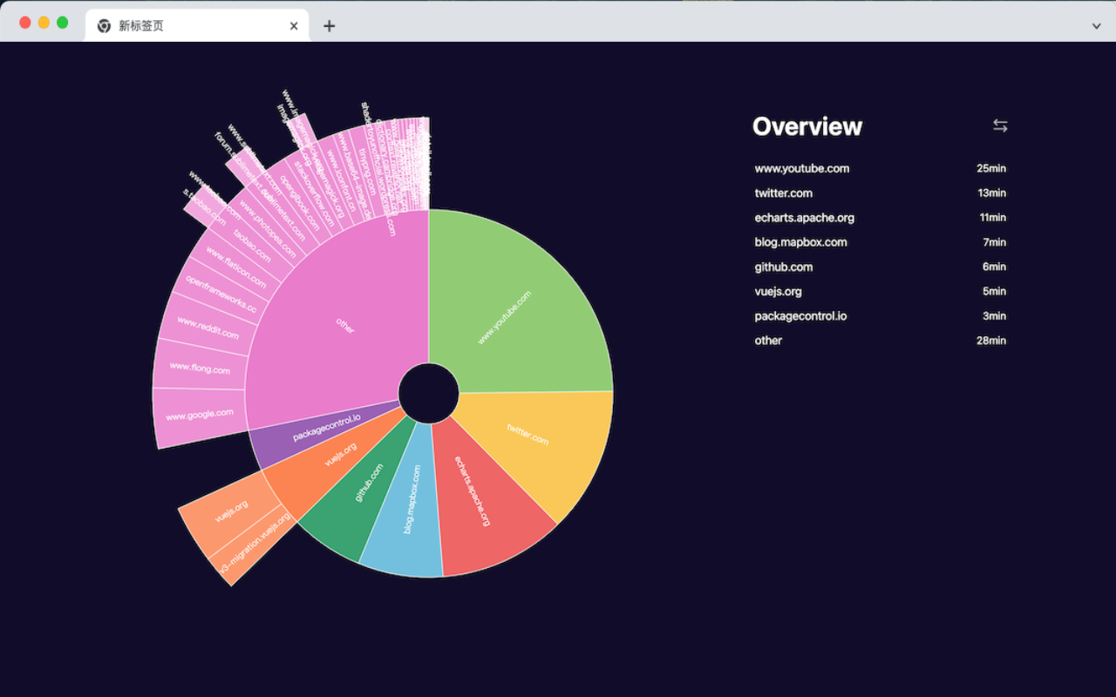This screenshot has height=697, width=1116.
Task: Click the Overview heading
Action: (807, 127)
